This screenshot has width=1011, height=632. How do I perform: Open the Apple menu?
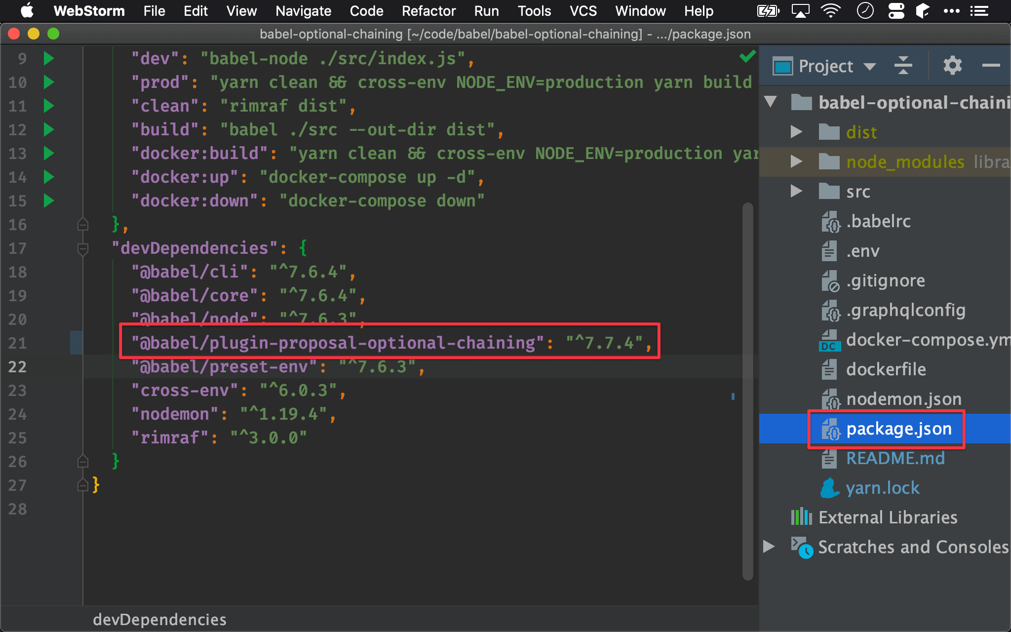pyautogui.click(x=27, y=10)
